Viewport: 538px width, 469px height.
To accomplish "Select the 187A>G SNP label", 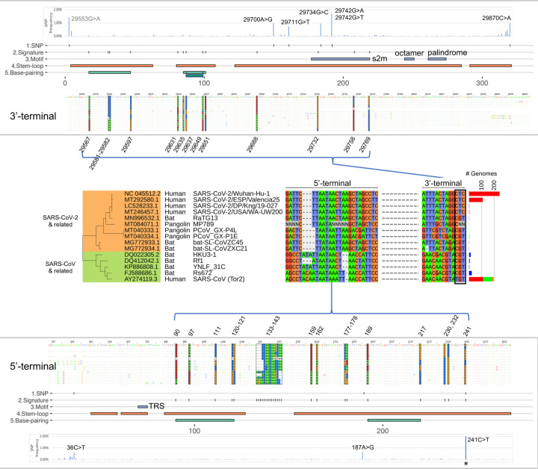I will (363, 448).
